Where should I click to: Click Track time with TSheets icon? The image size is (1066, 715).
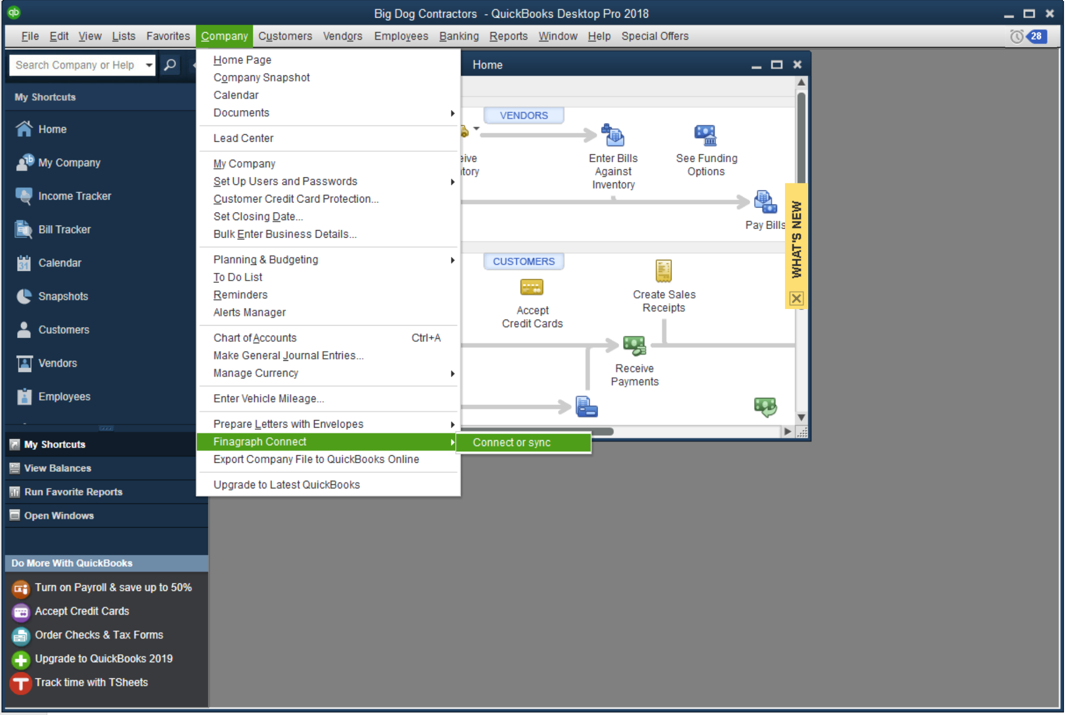coord(21,683)
